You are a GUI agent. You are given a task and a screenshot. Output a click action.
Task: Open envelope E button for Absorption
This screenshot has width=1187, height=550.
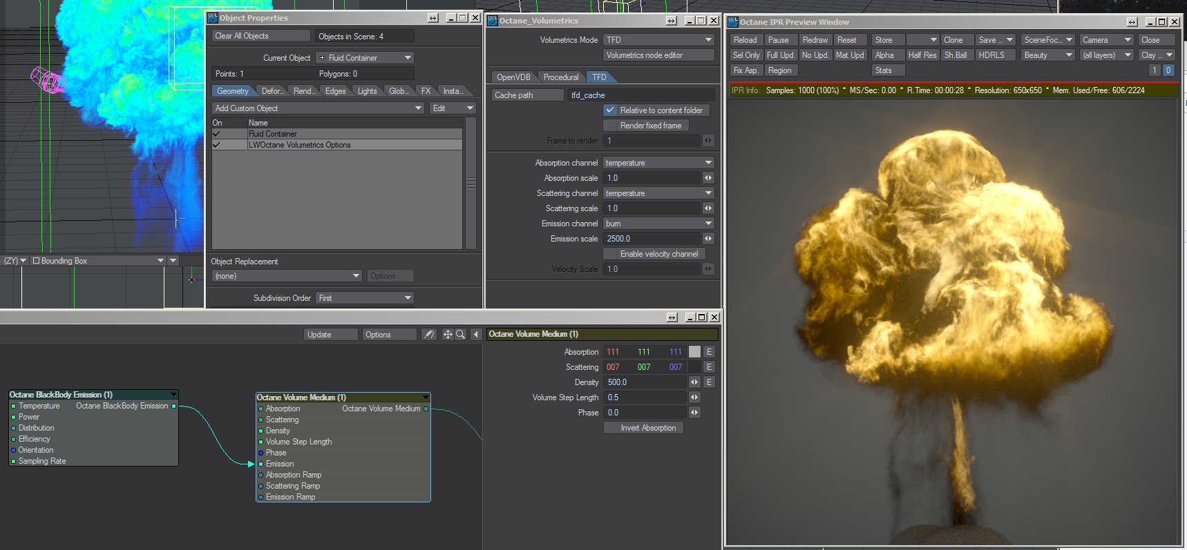(x=709, y=352)
